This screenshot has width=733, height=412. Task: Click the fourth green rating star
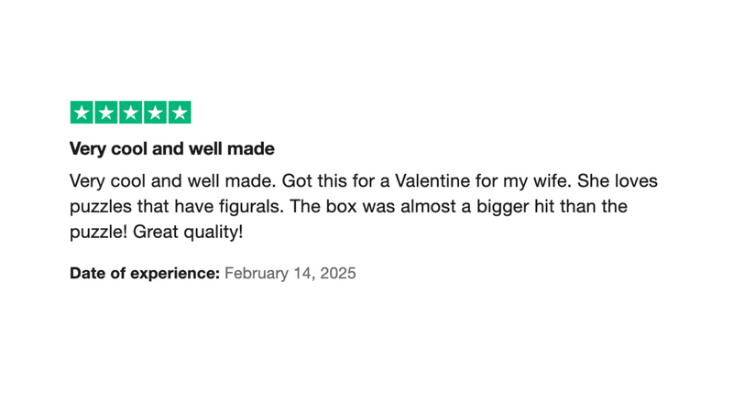click(x=156, y=113)
